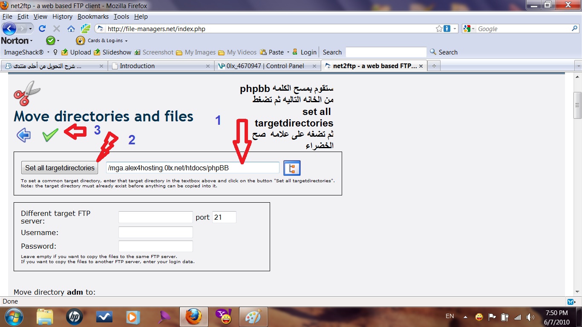Image resolution: width=582 pixels, height=327 pixels.
Task: Click the port number field
Action: (x=224, y=217)
